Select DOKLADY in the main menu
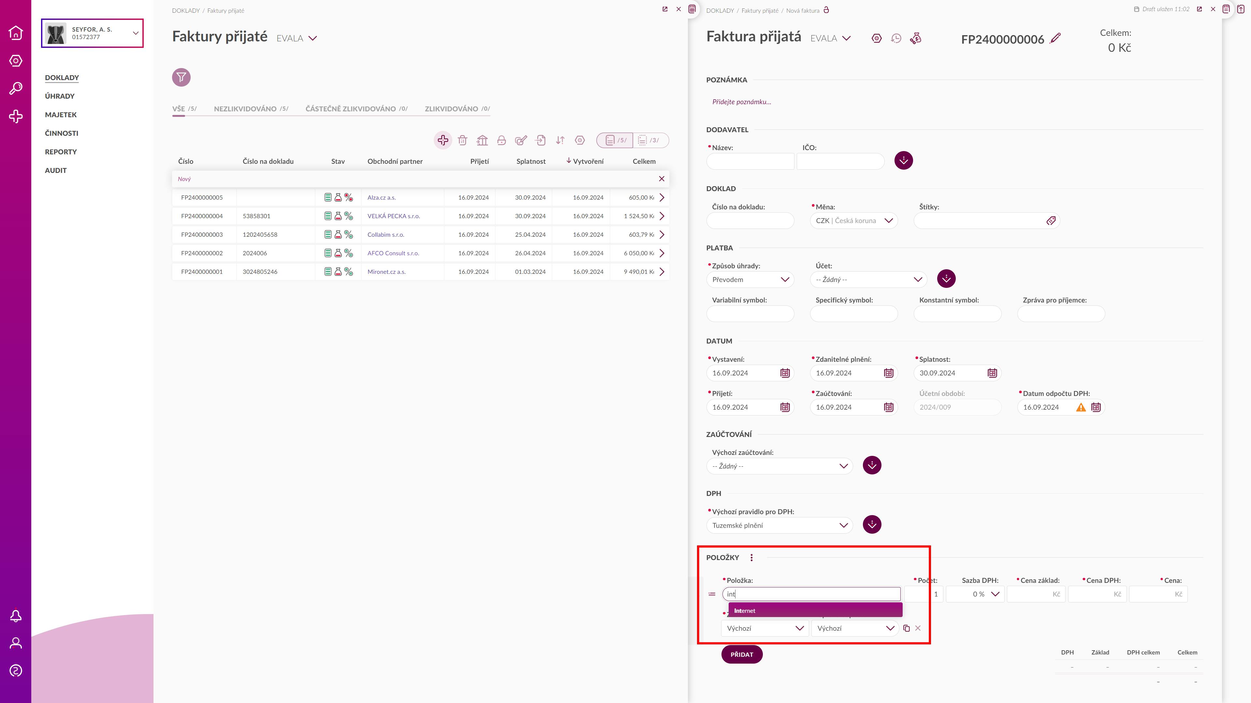The width and height of the screenshot is (1251, 703). (x=62, y=77)
